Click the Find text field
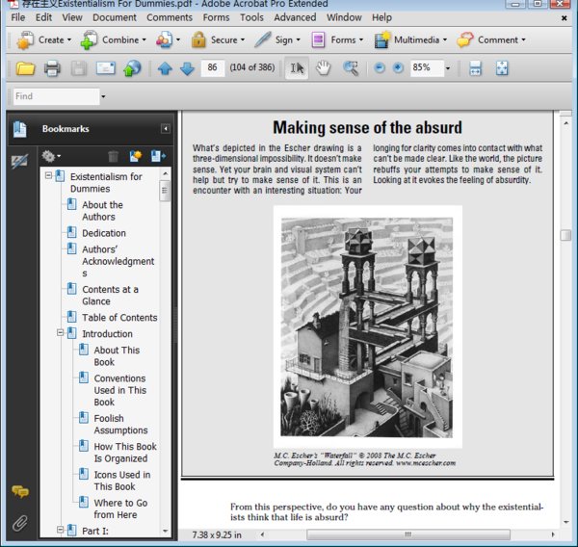The image size is (578, 547). [x=56, y=96]
